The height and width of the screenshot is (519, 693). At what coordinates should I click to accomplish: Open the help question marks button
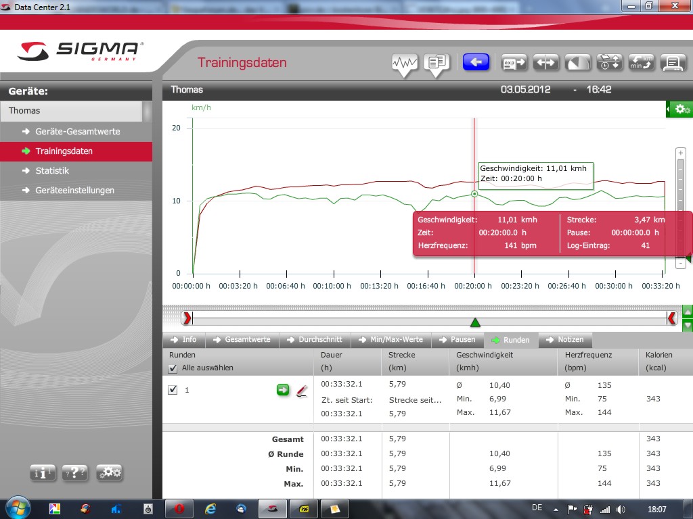[75, 473]
